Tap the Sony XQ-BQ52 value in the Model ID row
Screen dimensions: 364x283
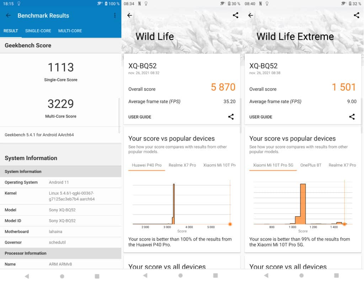pyautogui.click(x=62, y=220)
